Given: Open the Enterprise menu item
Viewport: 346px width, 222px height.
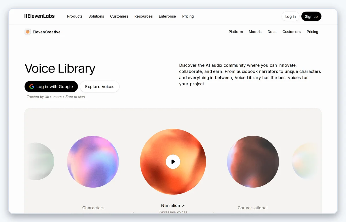Looking at the screenshot, I should tap(167, 16).
